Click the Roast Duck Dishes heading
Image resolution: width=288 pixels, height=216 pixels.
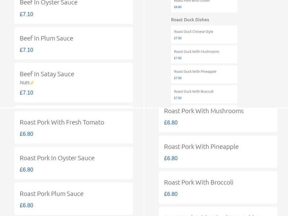point(190,20)
